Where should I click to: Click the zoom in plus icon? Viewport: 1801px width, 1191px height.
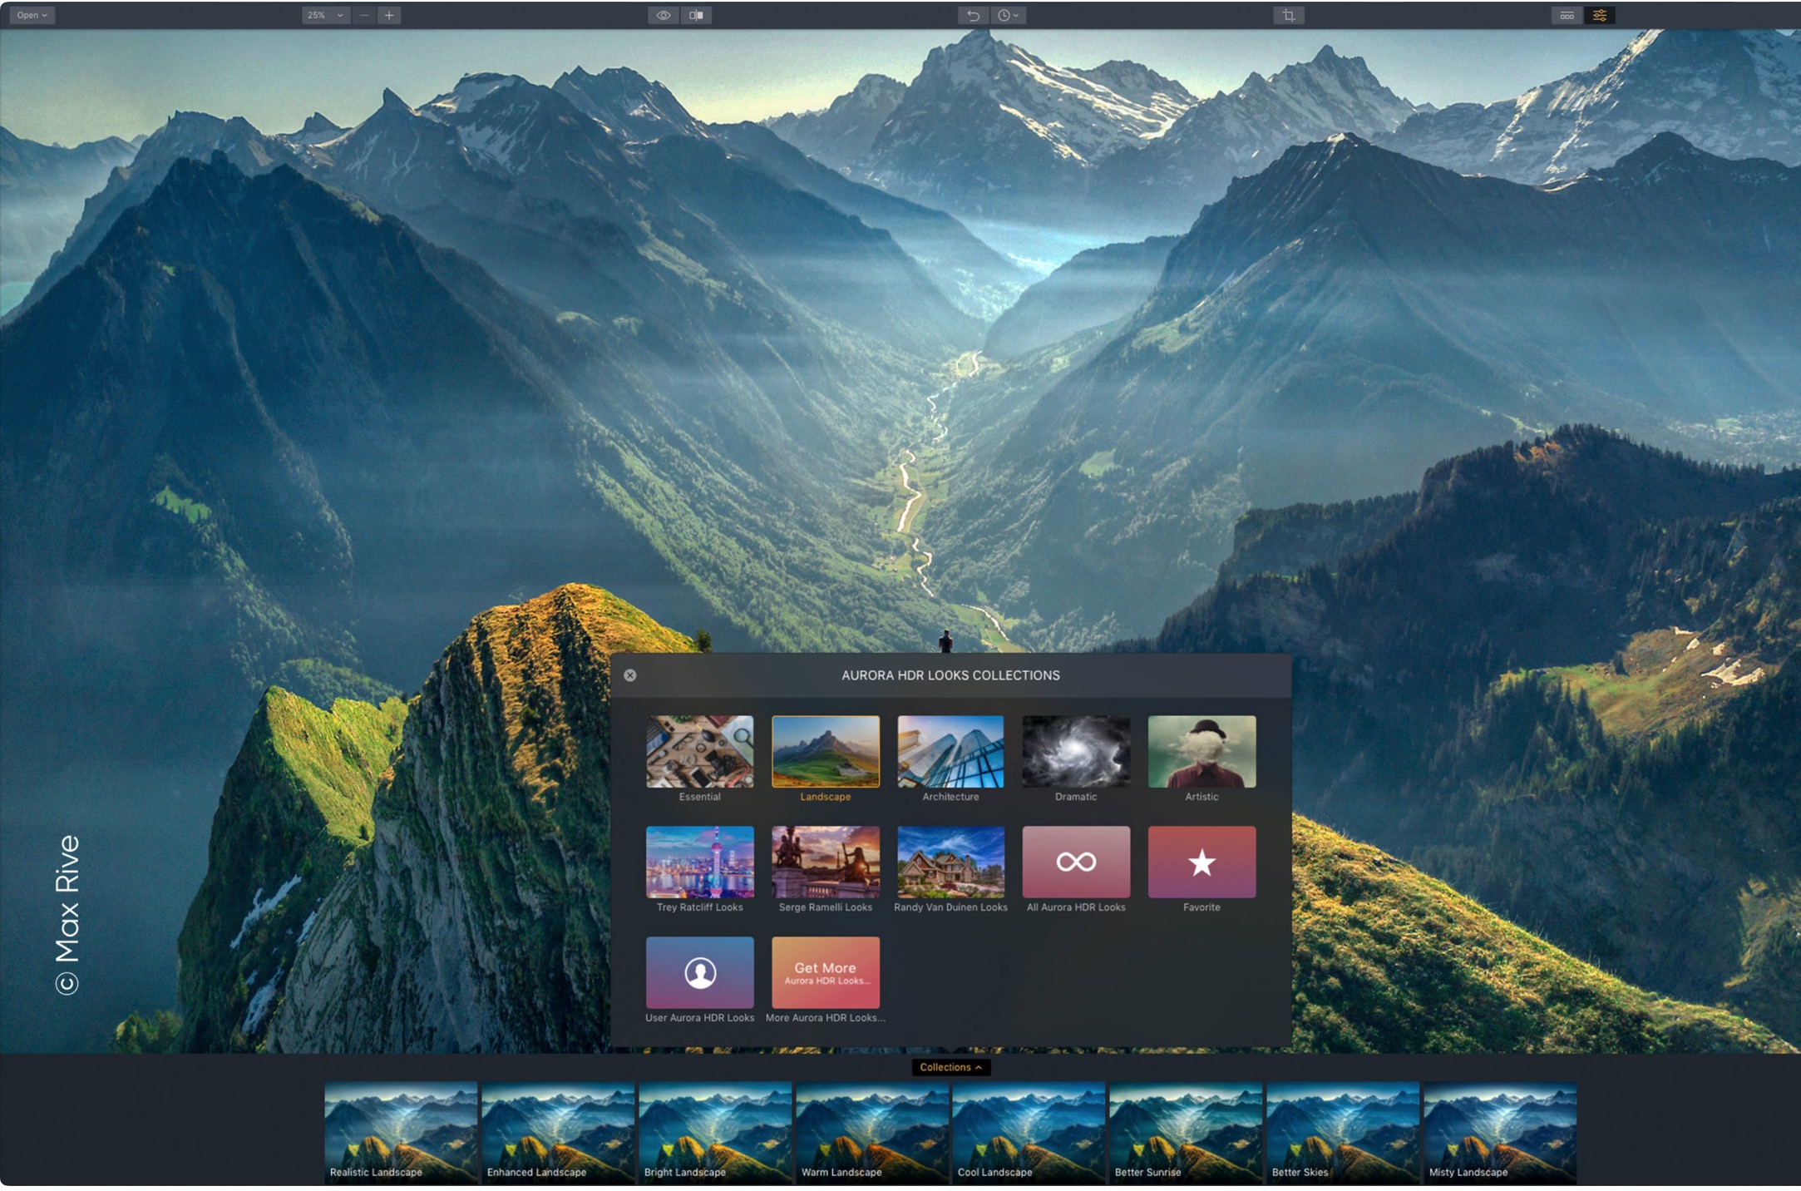click(388, 15)
